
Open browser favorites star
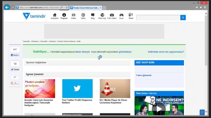[x=201, y=7]
